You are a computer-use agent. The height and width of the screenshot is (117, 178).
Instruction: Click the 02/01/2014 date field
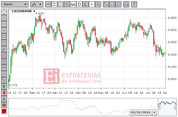[x=141, y=112]
